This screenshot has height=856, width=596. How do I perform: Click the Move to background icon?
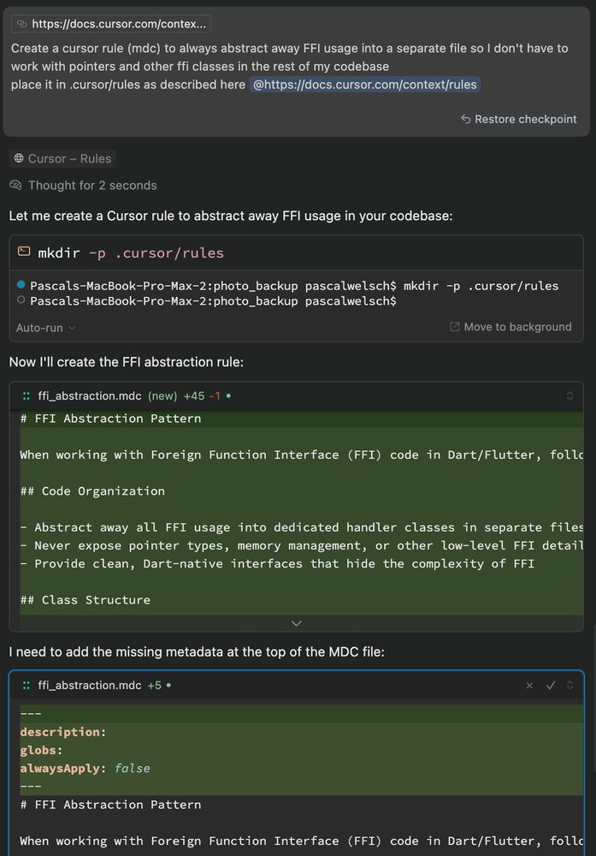coord(454,326)
